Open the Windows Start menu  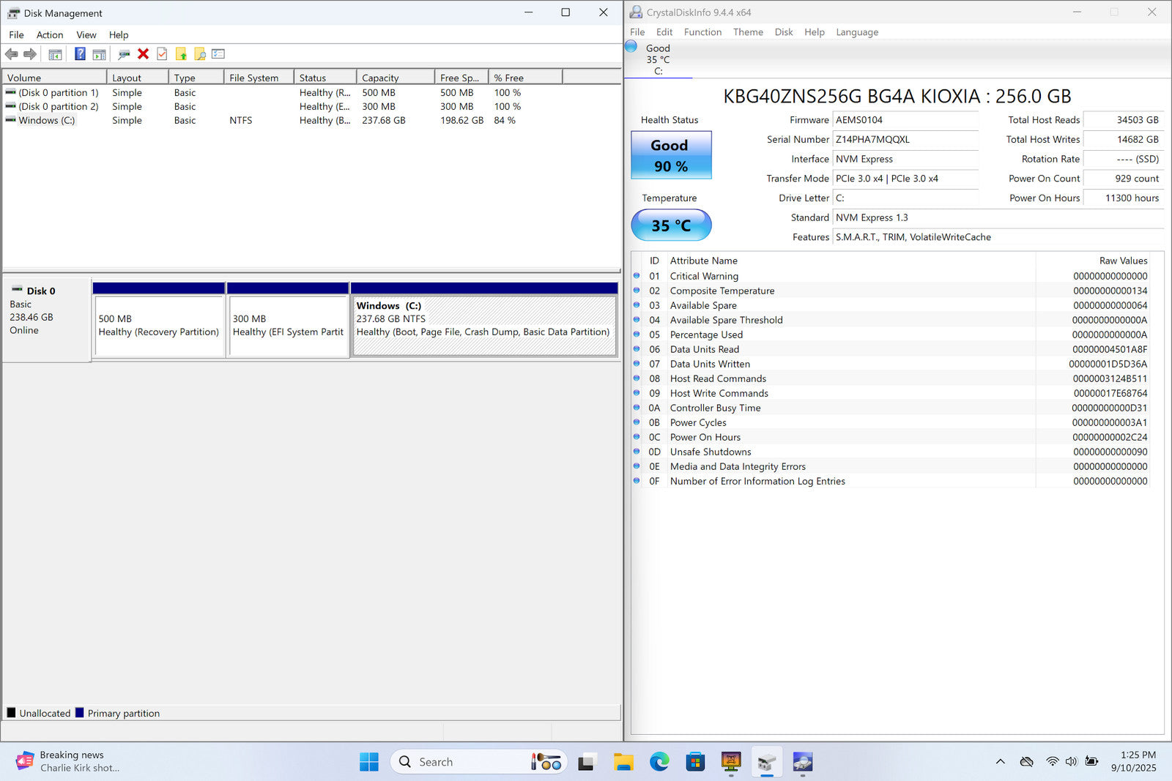click(369, 762)
